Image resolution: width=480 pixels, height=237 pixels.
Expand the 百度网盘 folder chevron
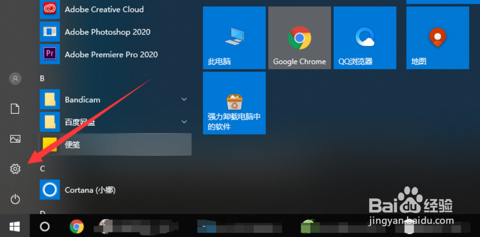point(184,122)
